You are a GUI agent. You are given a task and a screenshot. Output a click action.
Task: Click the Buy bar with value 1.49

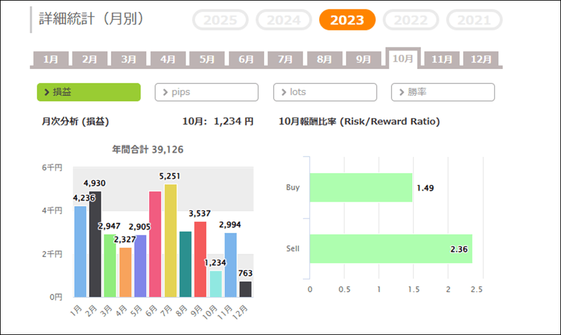tap(361, 187)
